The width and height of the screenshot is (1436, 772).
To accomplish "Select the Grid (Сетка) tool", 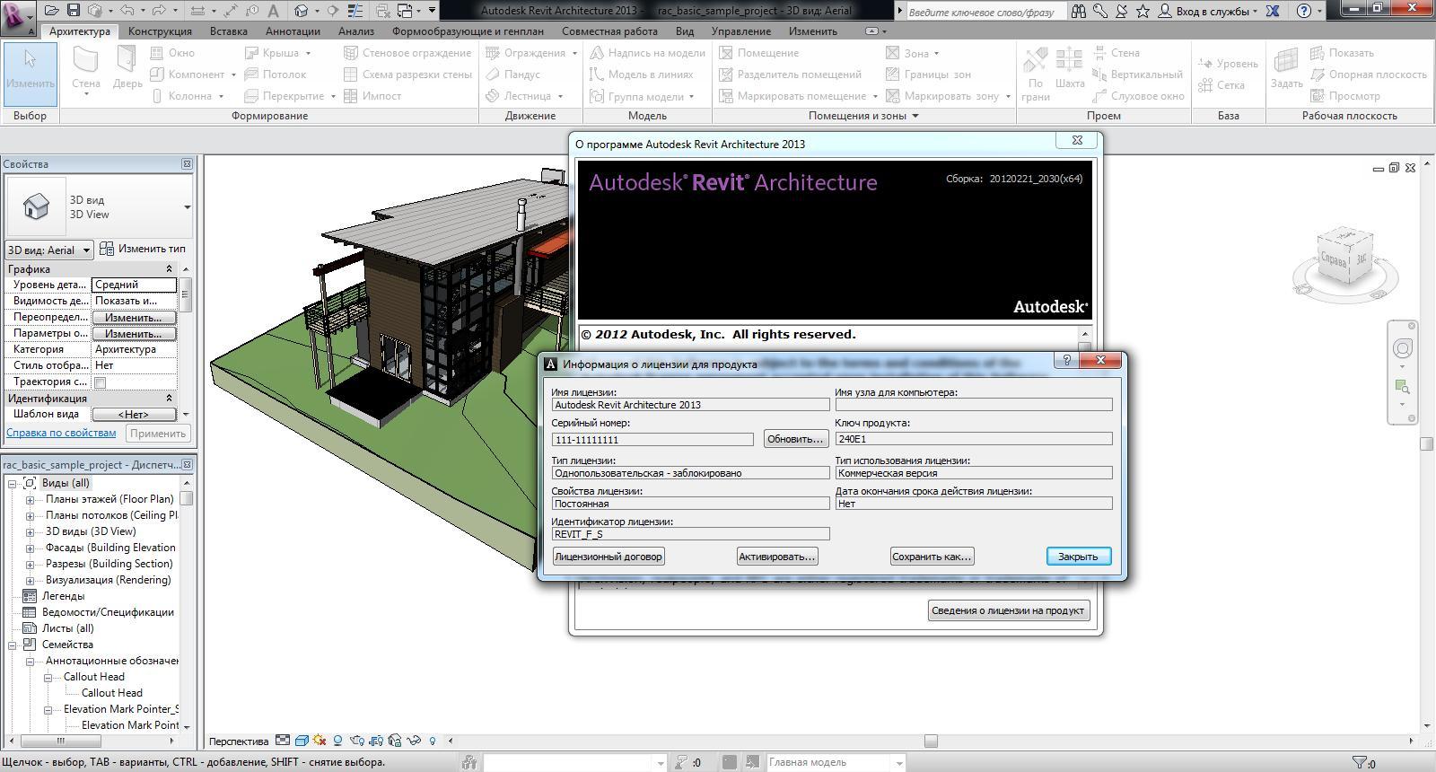I will (x=1221, y=85).
